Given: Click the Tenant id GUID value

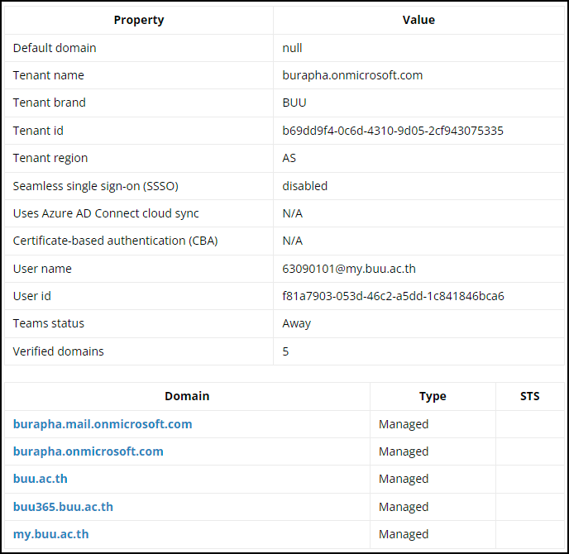Looking at the screenshot, I should click(x=393, y=131).
